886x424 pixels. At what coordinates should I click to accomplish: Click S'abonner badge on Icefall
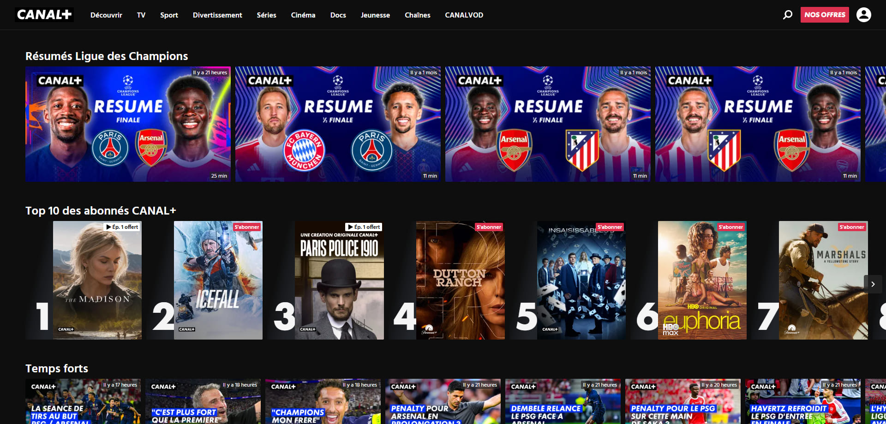(x=247, y=227)
